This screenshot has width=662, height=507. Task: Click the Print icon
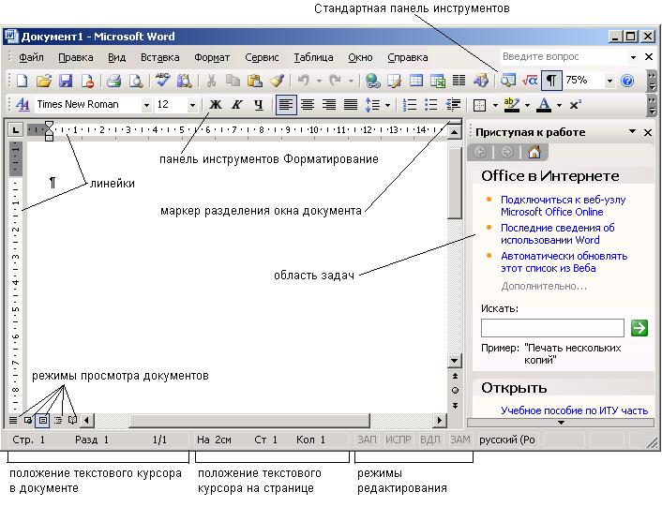click(113, 81)
